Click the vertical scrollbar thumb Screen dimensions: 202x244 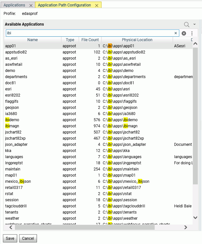pos(195,116)
